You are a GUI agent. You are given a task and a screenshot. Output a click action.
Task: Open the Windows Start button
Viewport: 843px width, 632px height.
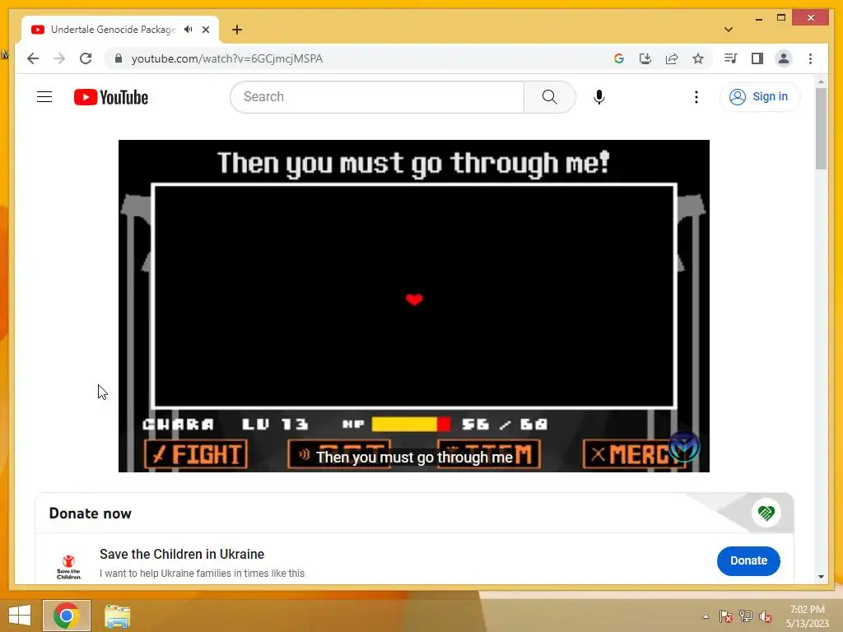click(20, 616)
